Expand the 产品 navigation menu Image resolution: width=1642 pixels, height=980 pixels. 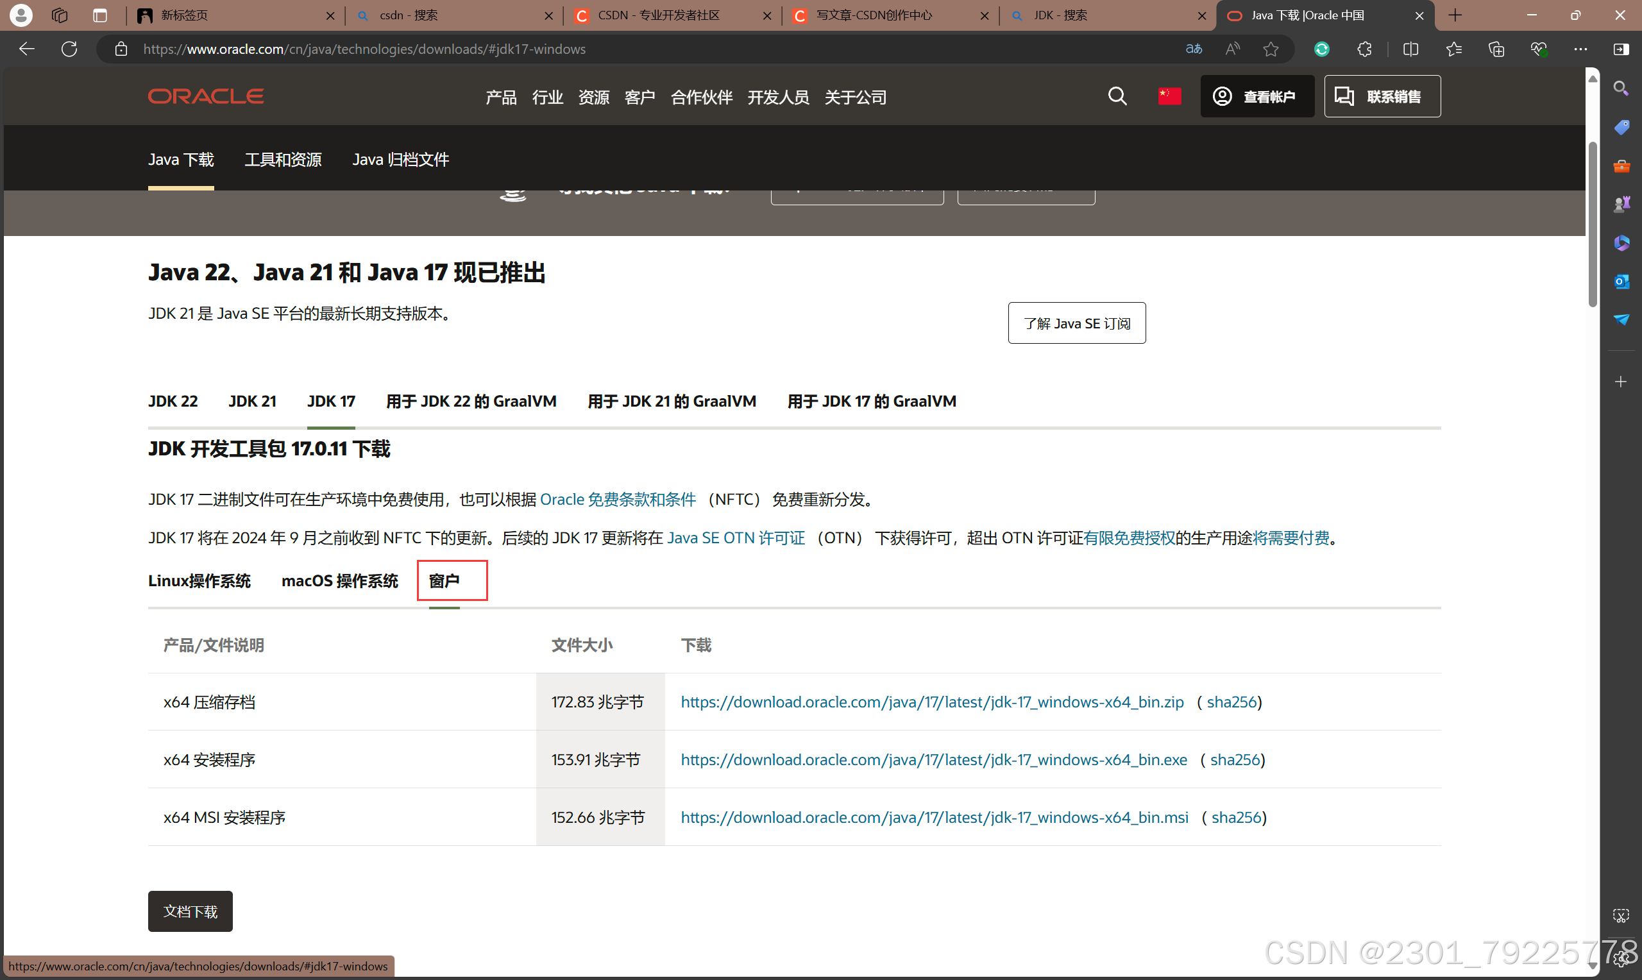[500, 97]
